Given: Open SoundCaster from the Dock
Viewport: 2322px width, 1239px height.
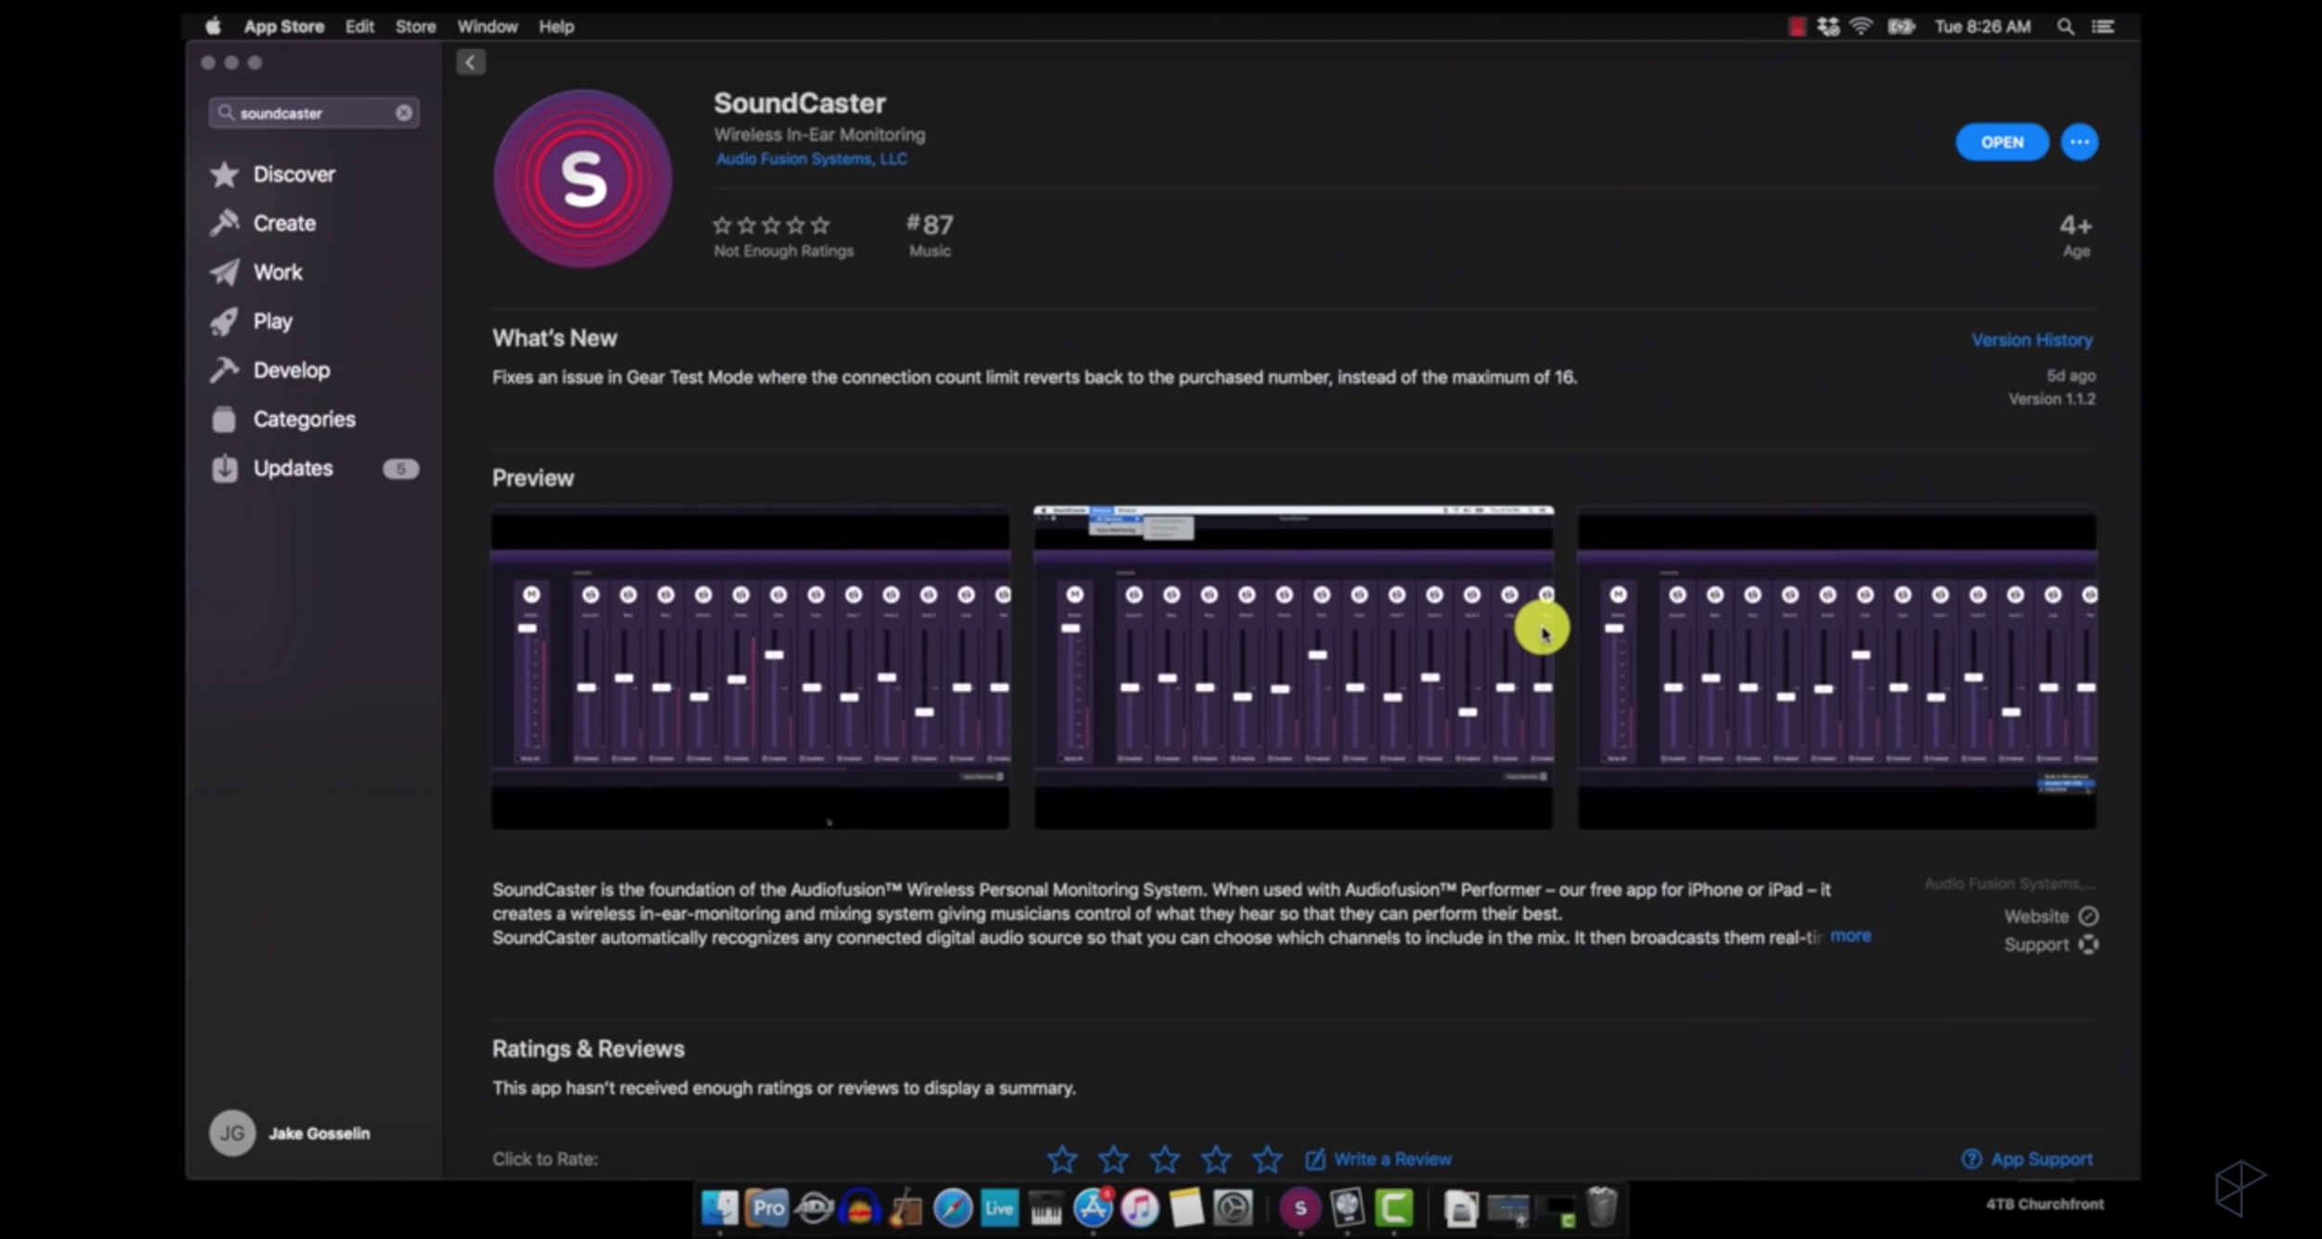Looking at the screenshot, I should (x=1299, y=1208).
